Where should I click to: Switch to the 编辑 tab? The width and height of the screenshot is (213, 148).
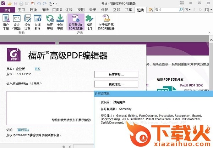pos(45,10)
